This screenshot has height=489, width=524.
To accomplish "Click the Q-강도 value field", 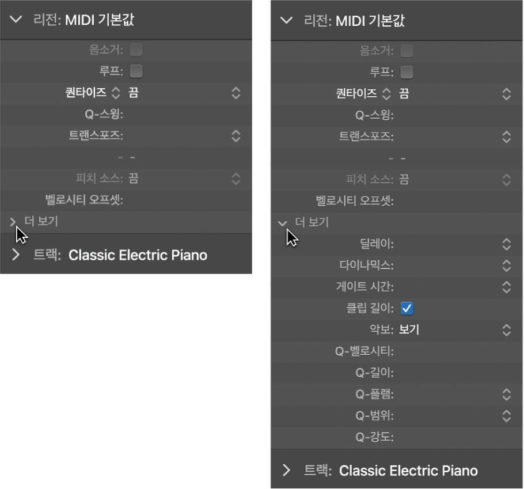I will 449,437.
